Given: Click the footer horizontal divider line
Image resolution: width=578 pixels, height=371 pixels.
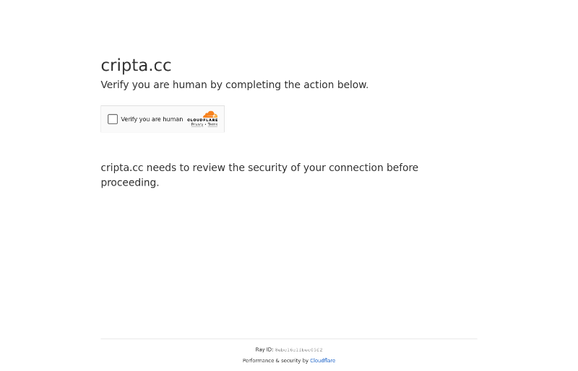Looking at the screenshot, I should point(289,339).
